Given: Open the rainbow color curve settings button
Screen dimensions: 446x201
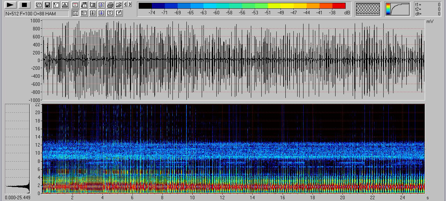Looking at the screenshot, I should (397, 9).
